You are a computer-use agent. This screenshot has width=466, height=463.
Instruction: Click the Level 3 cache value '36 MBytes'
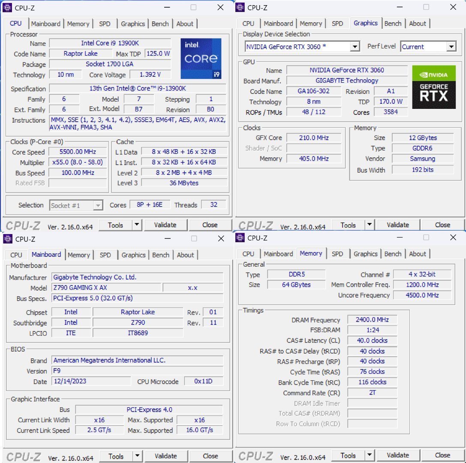click(x=184, y=183)
